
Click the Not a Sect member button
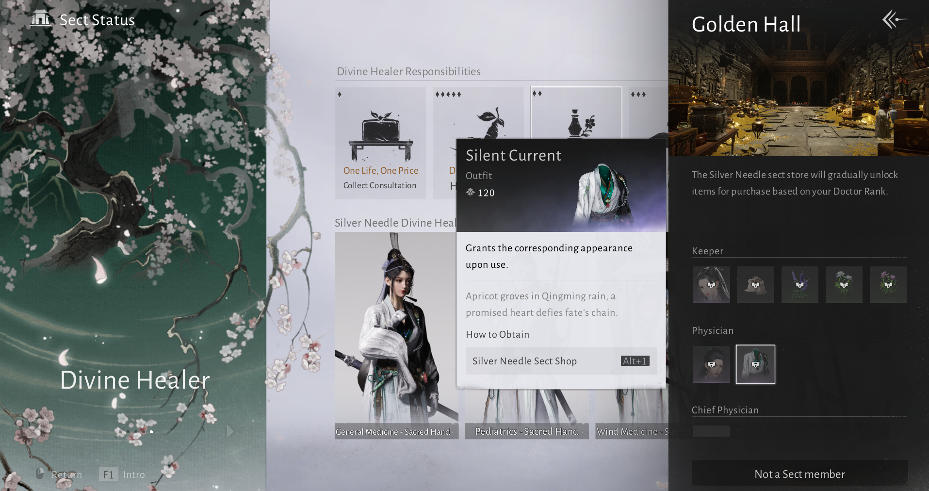pos(799,474)
